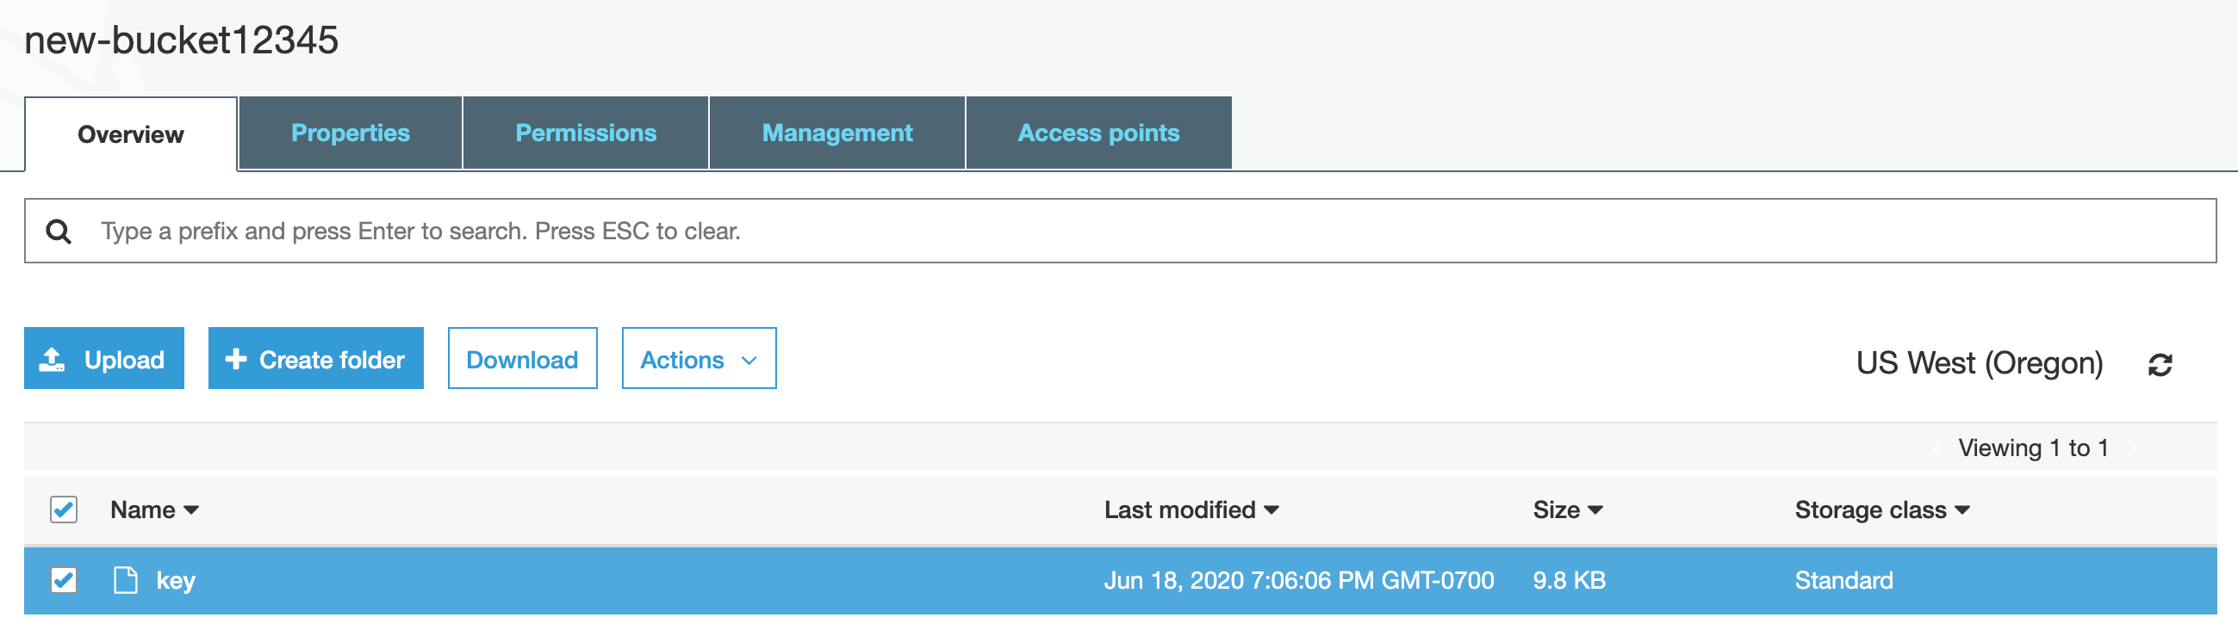Screen dimensions: 2238x630
Task: Select the Management tab
Action: 836,133
